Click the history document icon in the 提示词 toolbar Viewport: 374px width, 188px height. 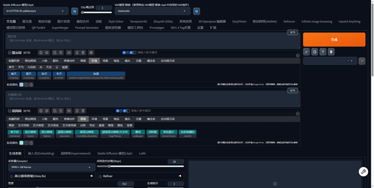click(55, 52)
